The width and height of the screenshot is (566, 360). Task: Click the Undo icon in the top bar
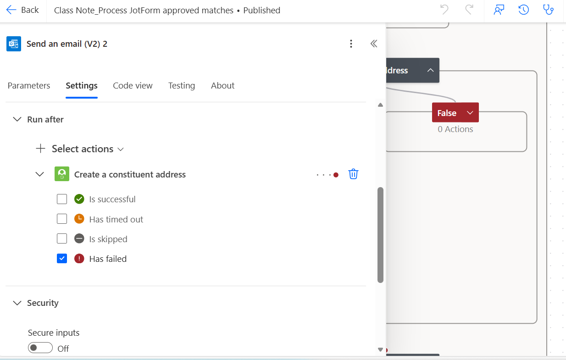(444, 10)
